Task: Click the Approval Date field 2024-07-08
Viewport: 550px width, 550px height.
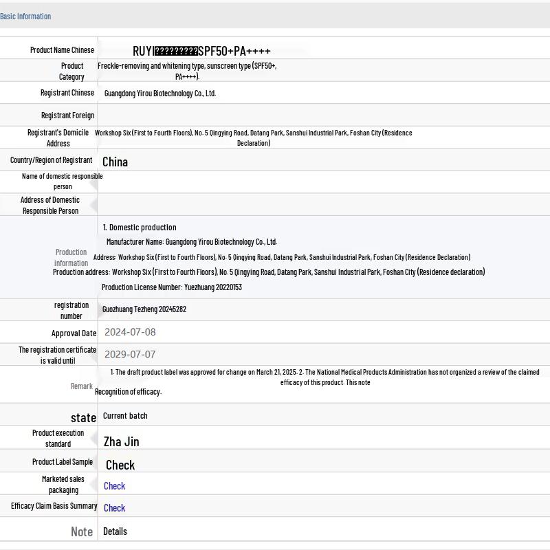Action: click(130, 332)
